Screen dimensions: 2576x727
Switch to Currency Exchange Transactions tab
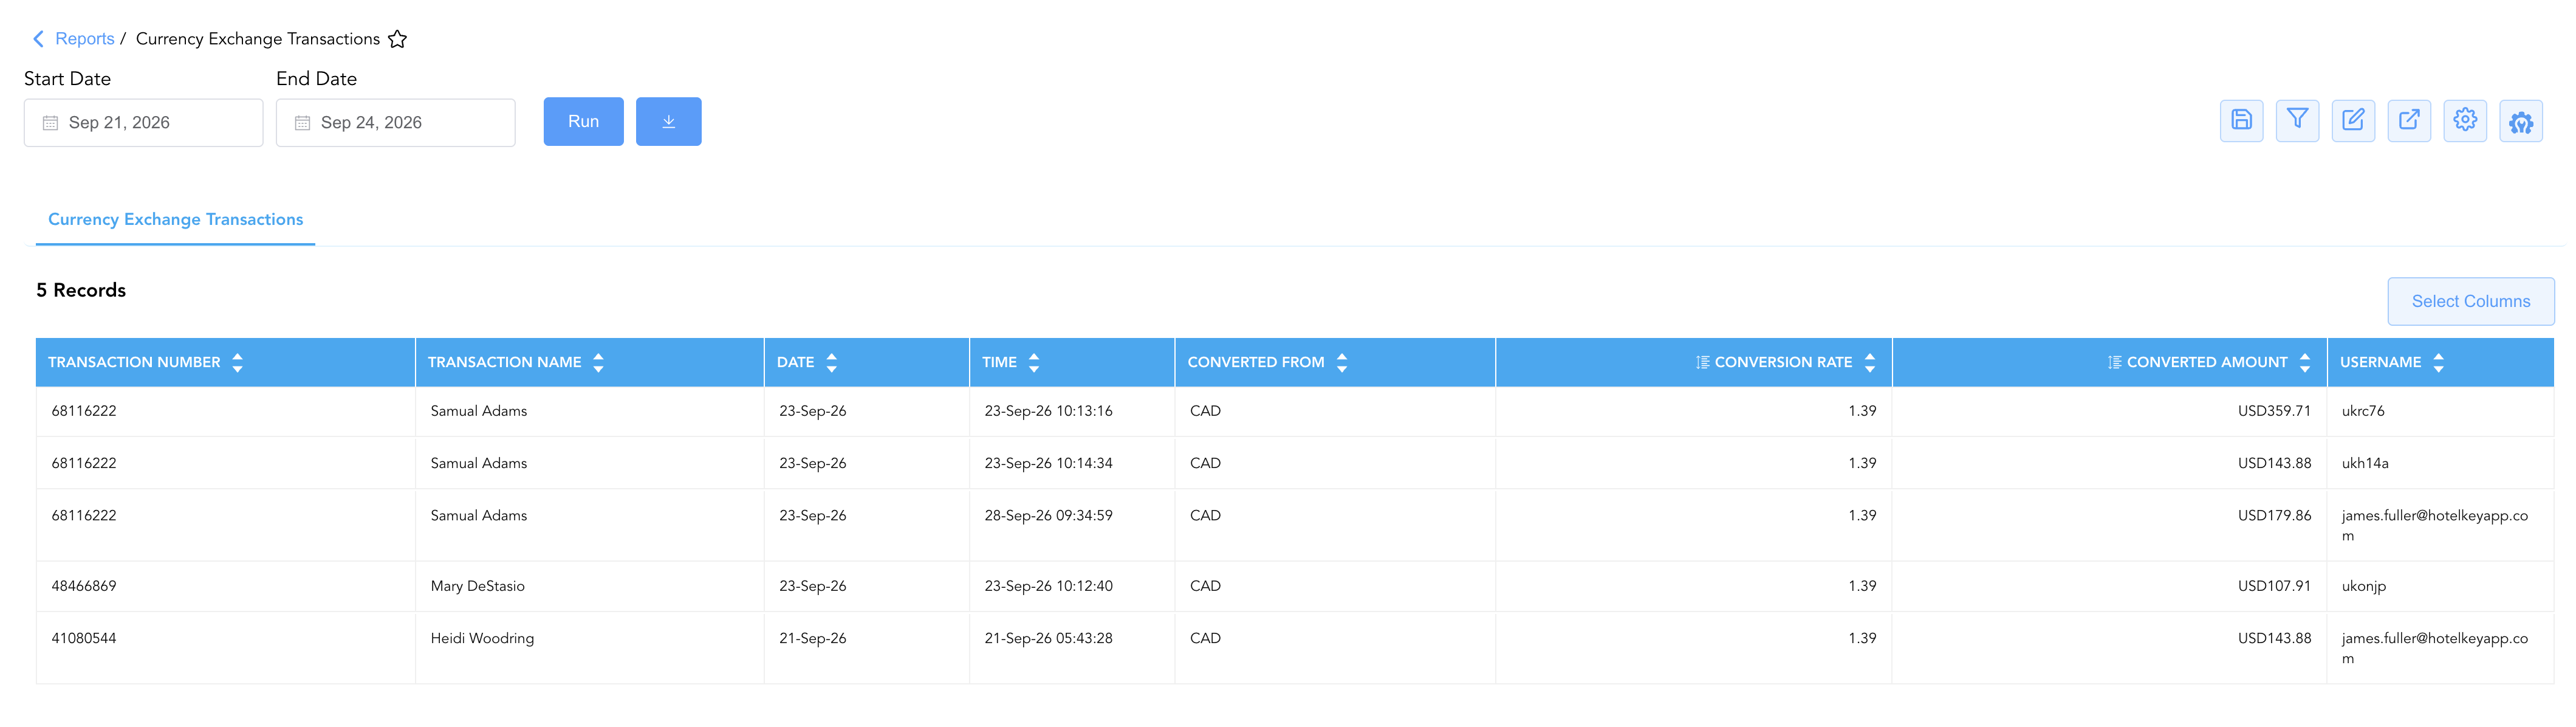[175, 219]
